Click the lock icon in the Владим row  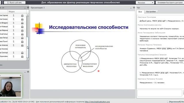pos(22,23)
